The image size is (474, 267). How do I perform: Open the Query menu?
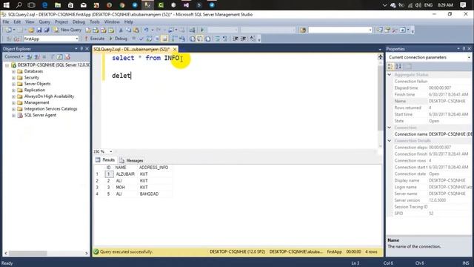pos(44,22)
